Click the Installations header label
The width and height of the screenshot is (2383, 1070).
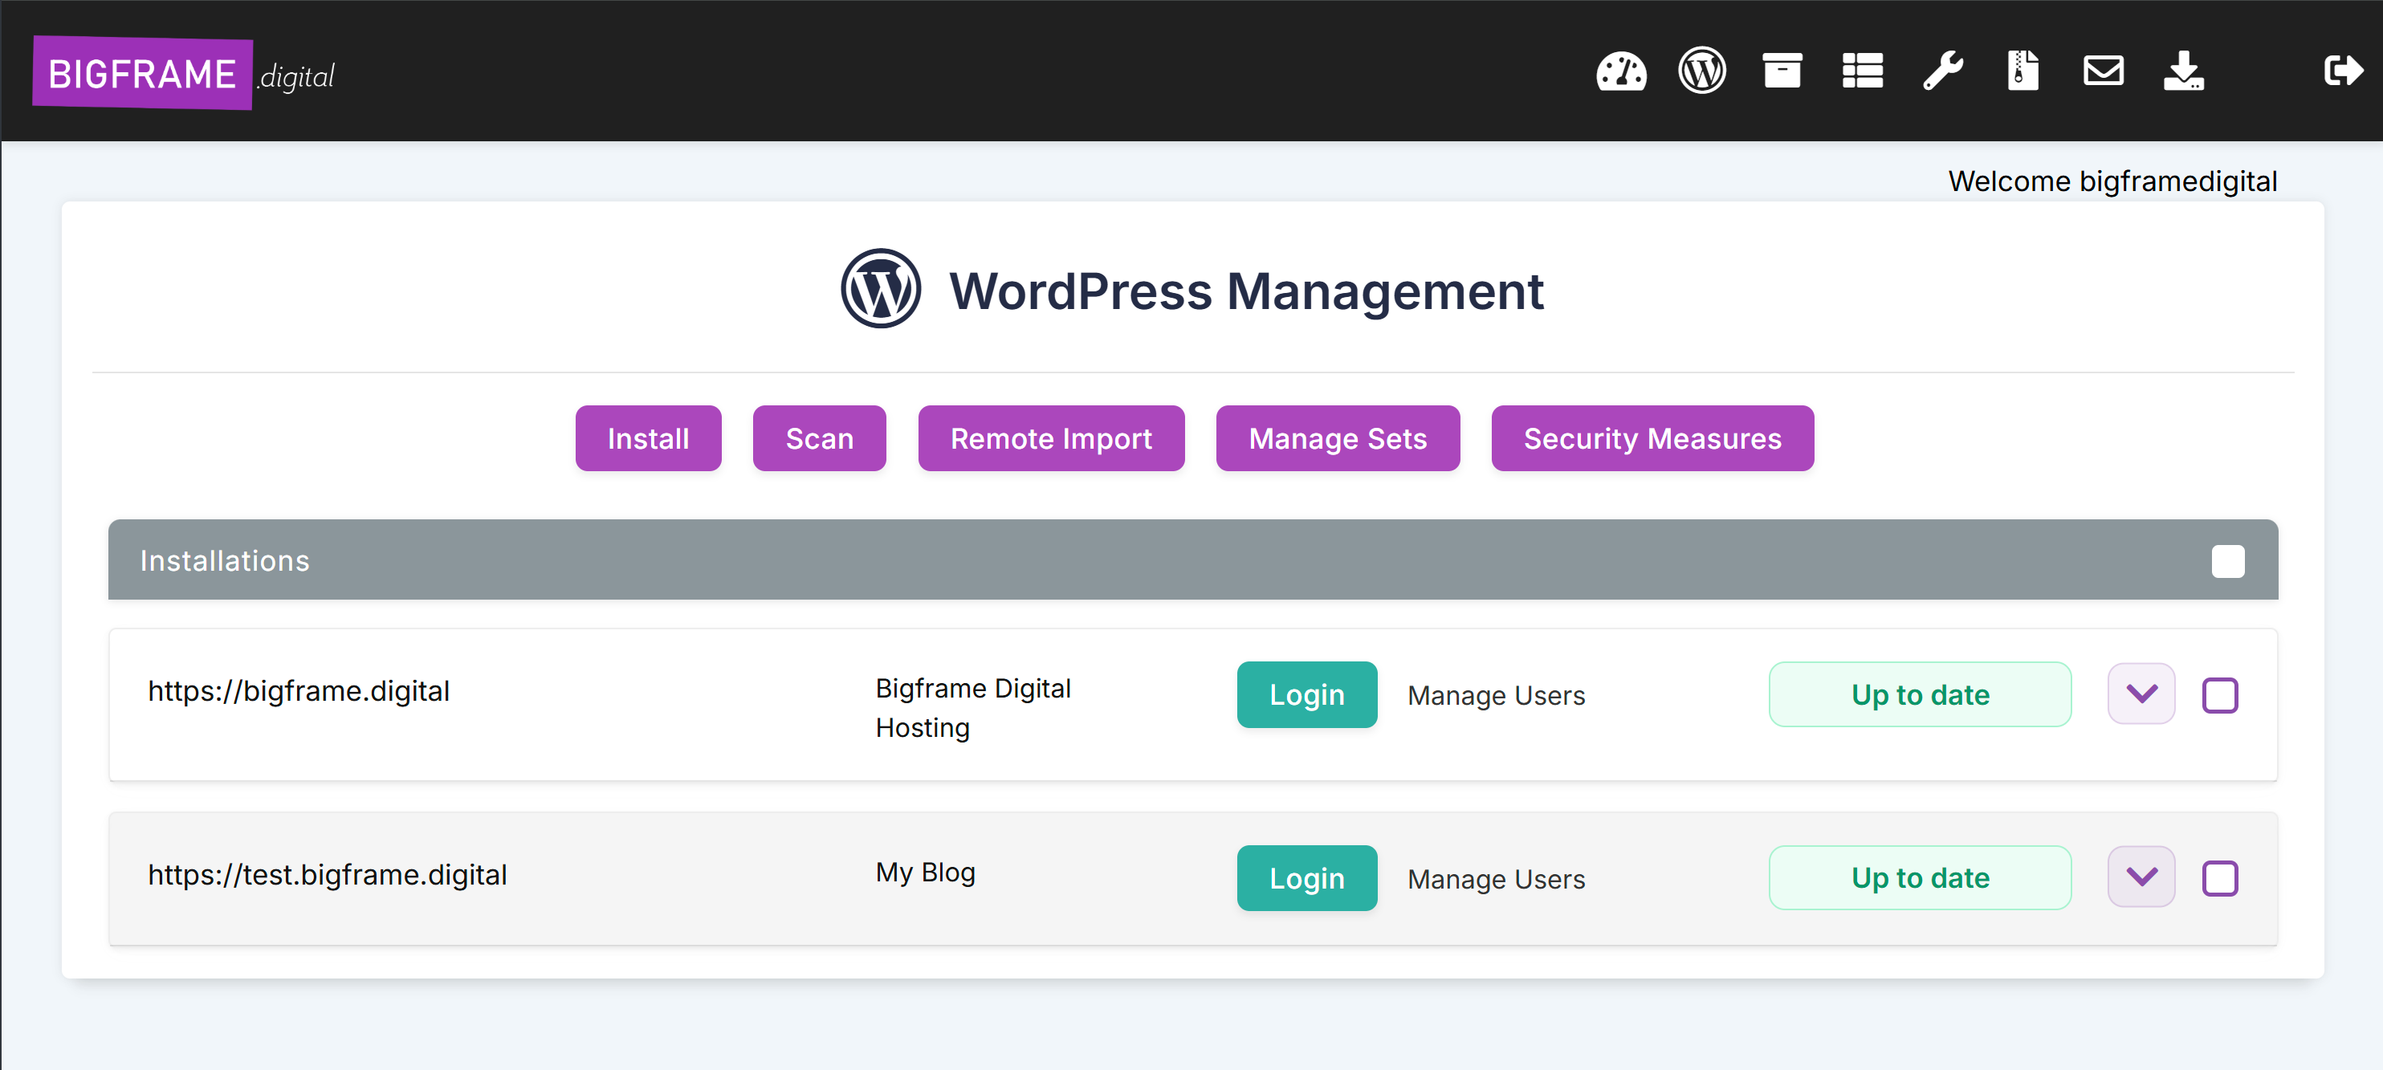coord(225,560)
